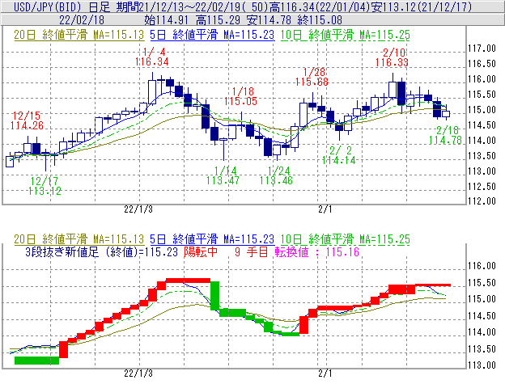Select the upper chart 5日 終値平滑 MA=115.23 legend

click(212, 35)
